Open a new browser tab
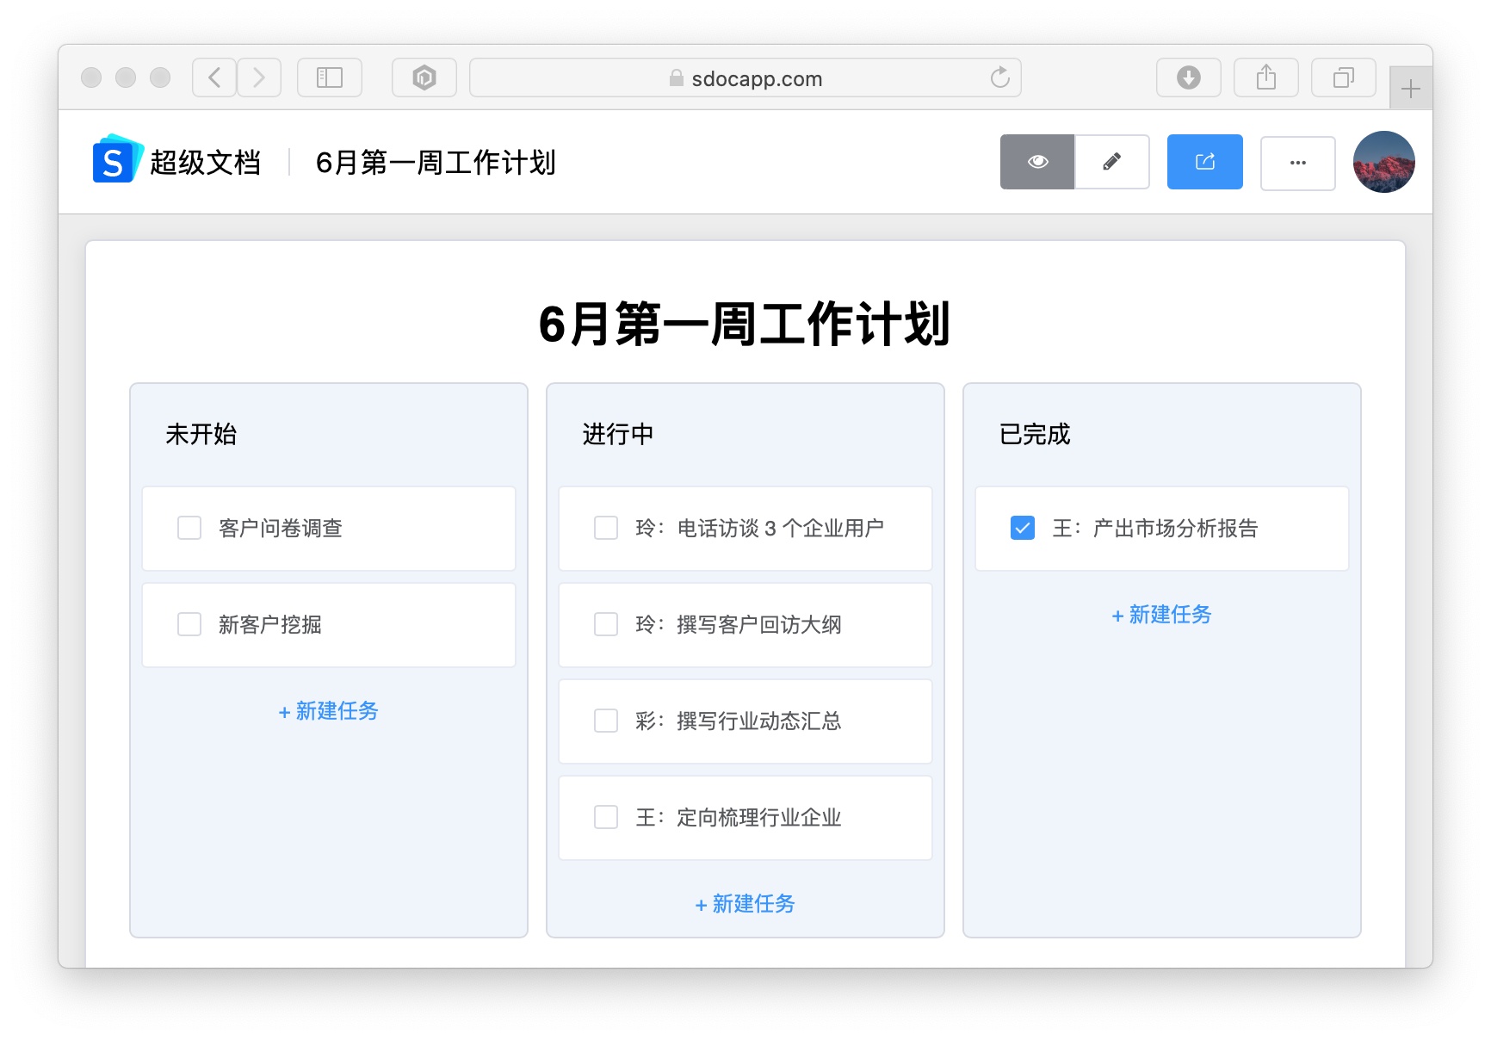Image resolution: width=1491 pixels, height=1040 pixels. pos(1411,89)
